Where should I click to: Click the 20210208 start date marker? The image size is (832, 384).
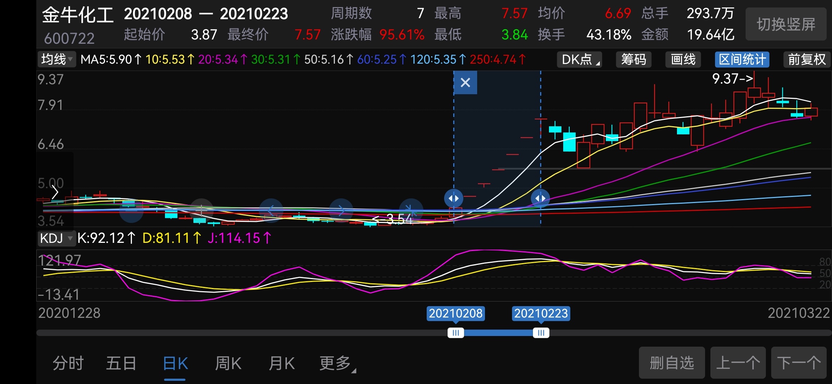[455, 314]
